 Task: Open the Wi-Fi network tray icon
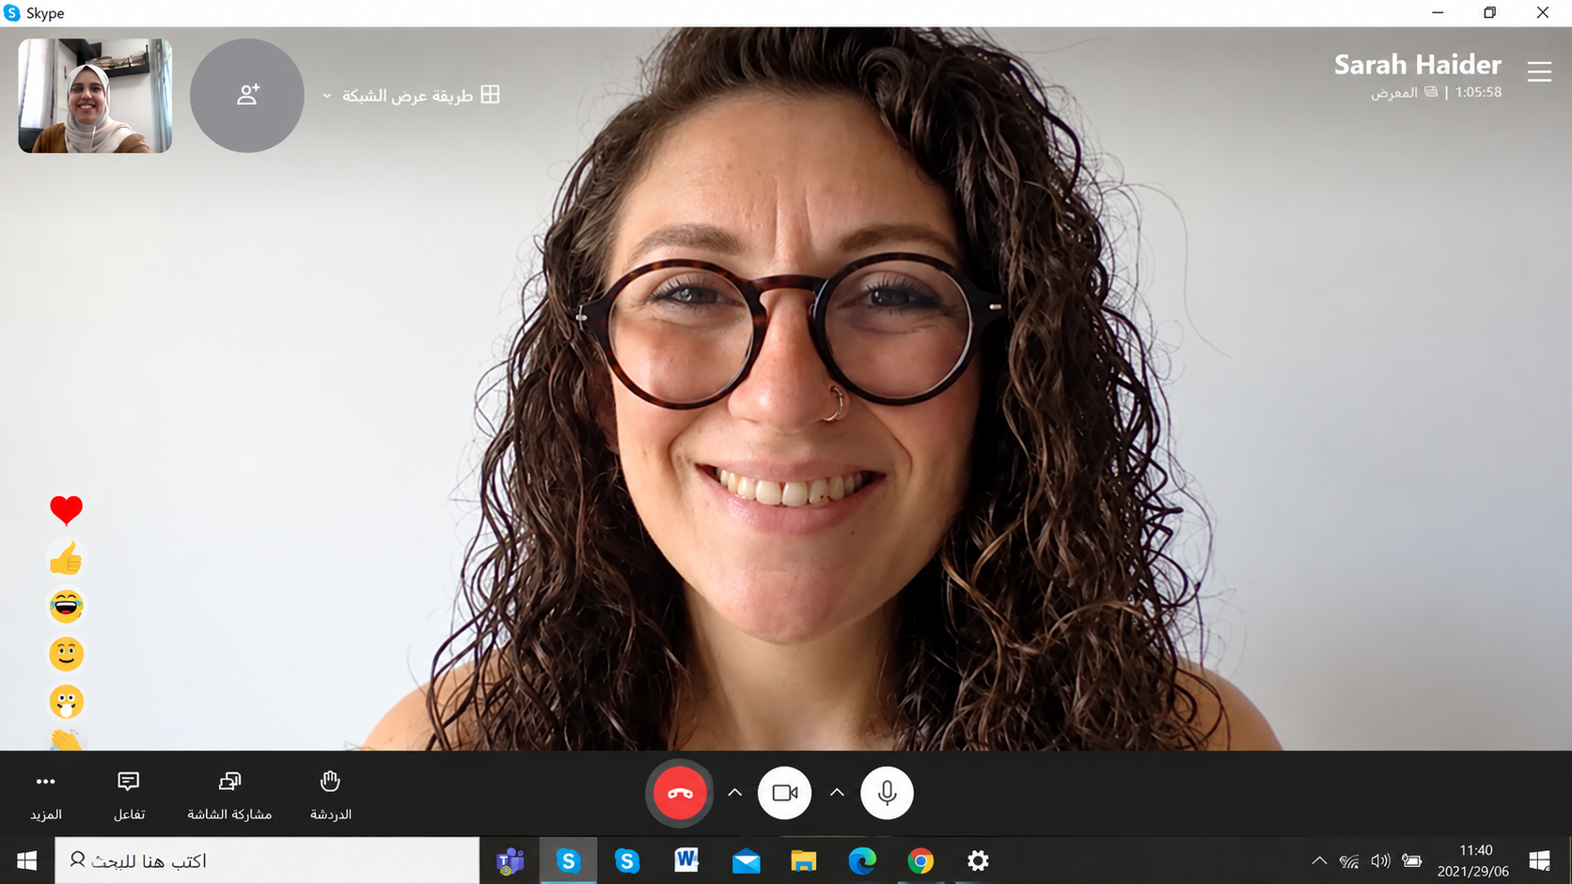1349,861
